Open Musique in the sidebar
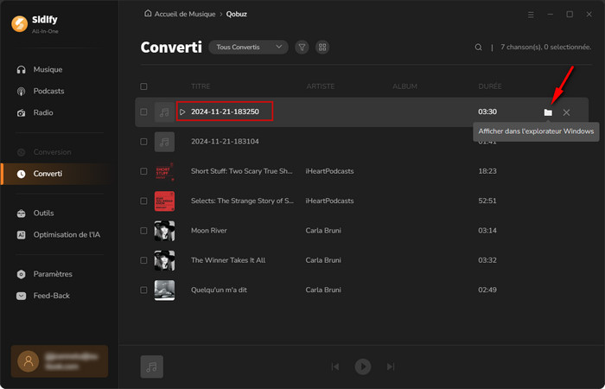This screenshot has height=389, width=605. [x=48, y=69]
